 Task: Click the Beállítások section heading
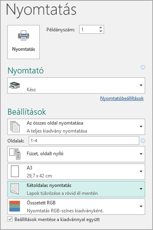[27, 112]
